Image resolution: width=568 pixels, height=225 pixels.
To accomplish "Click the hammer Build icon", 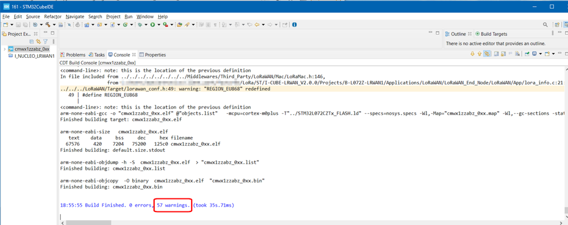I will (x=48, y=25).
